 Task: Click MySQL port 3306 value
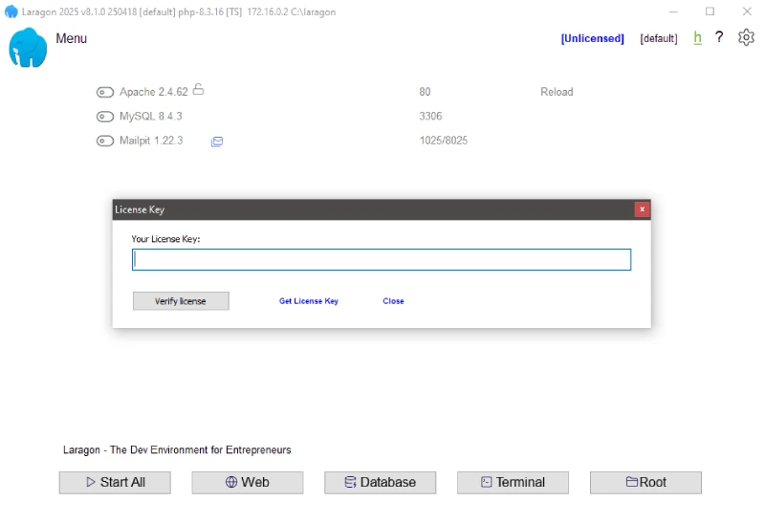[430, 116]
